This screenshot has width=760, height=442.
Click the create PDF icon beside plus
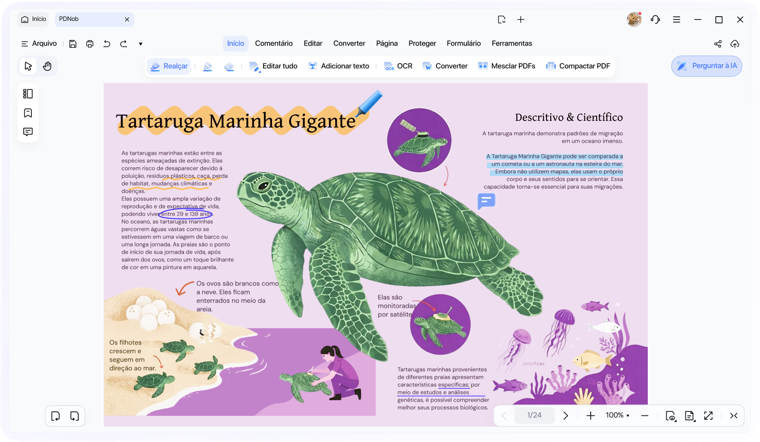502,20
